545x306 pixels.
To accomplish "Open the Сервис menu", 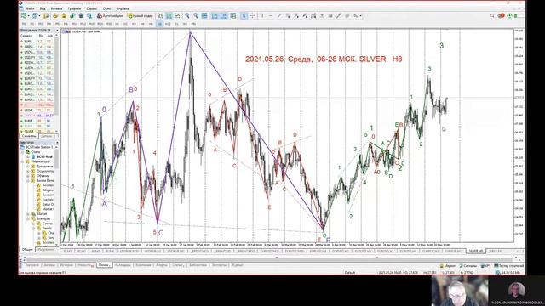I will (92, 8).
